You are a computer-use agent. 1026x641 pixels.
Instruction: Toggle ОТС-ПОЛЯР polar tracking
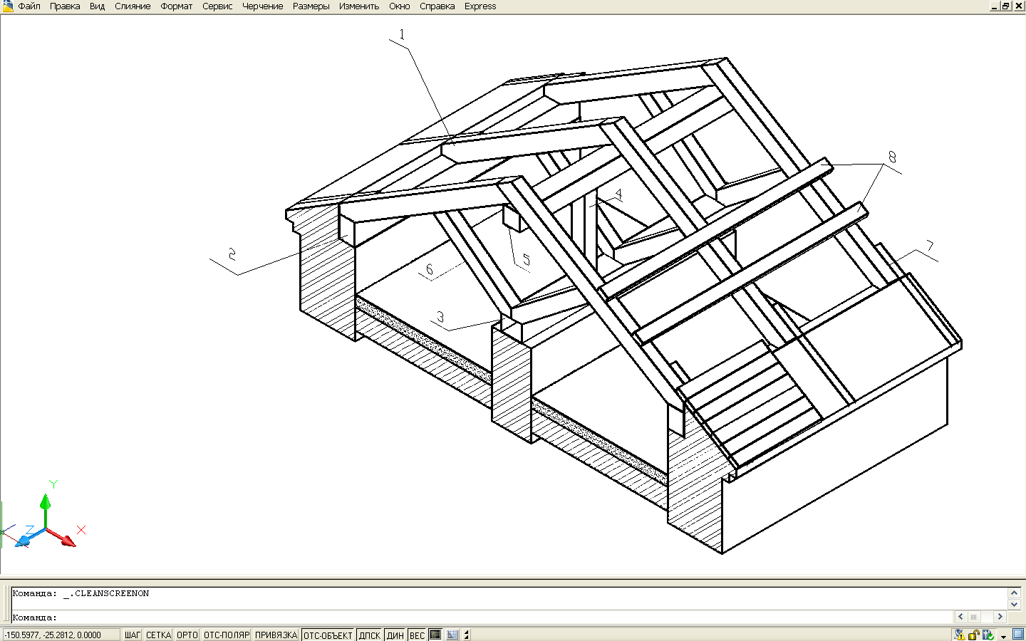point(227,635)
